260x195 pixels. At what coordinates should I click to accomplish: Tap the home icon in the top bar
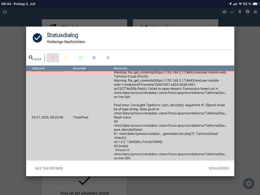[x=5, y=12]
